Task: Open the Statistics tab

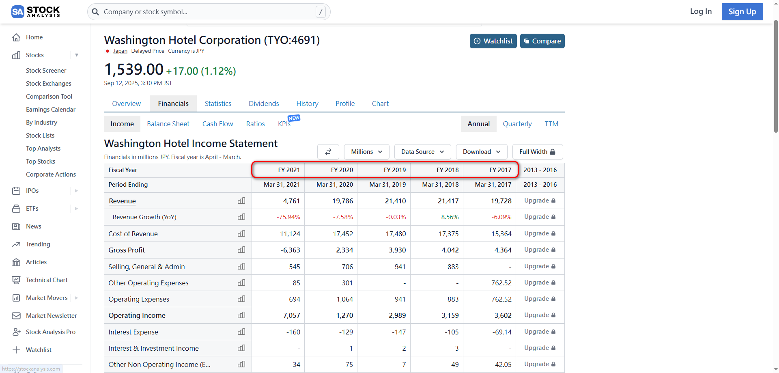Action: click(x=218, y=103)
